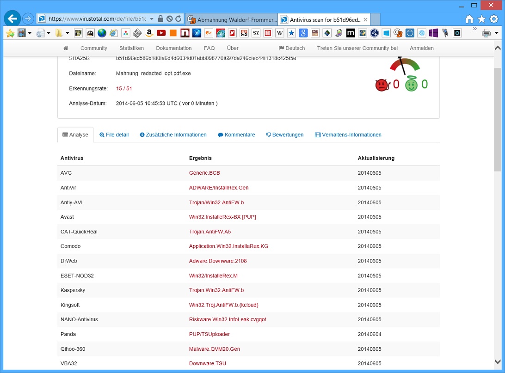This screenshot has height=373, width=505.
Task: Click the stop loading icon in the address bar
Action: pos(169,18)
